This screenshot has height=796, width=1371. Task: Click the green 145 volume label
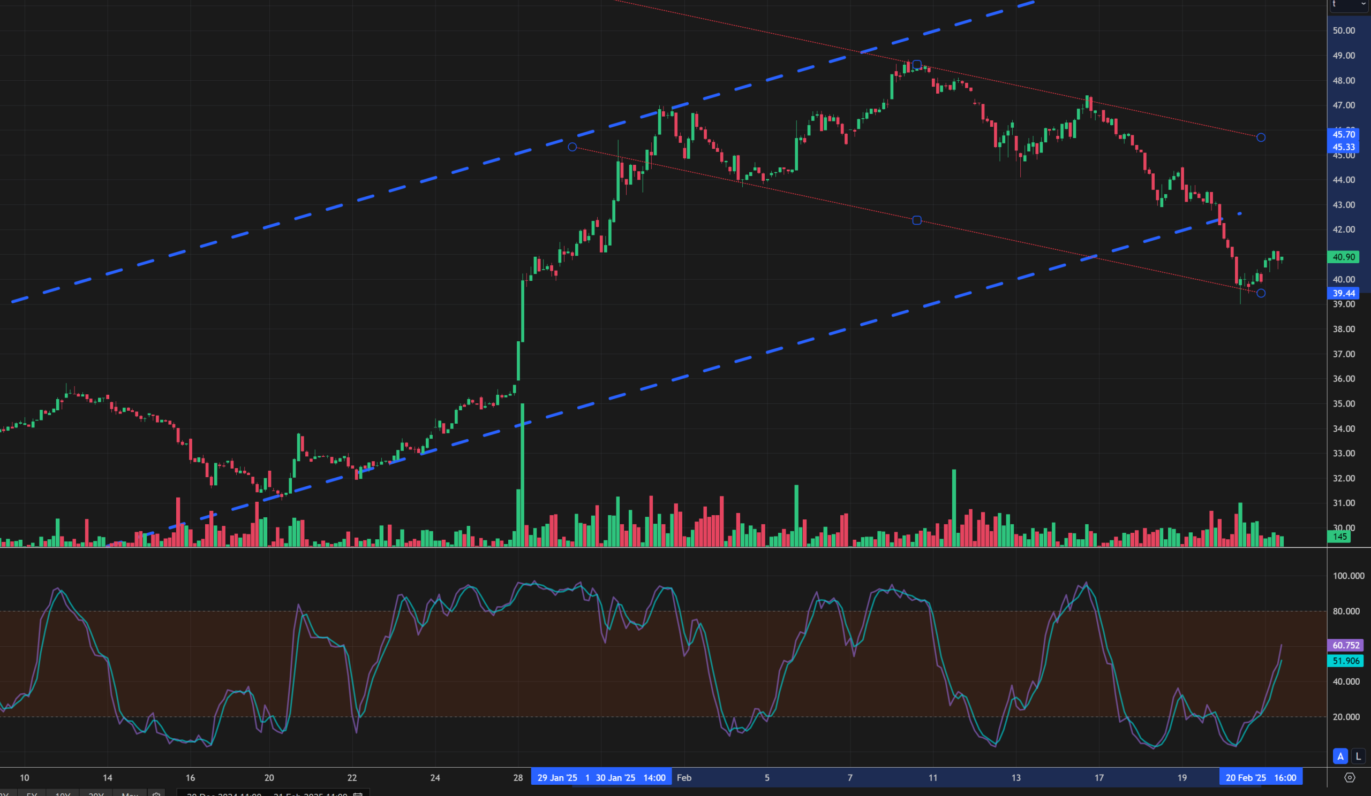[x=1339, y=537]
